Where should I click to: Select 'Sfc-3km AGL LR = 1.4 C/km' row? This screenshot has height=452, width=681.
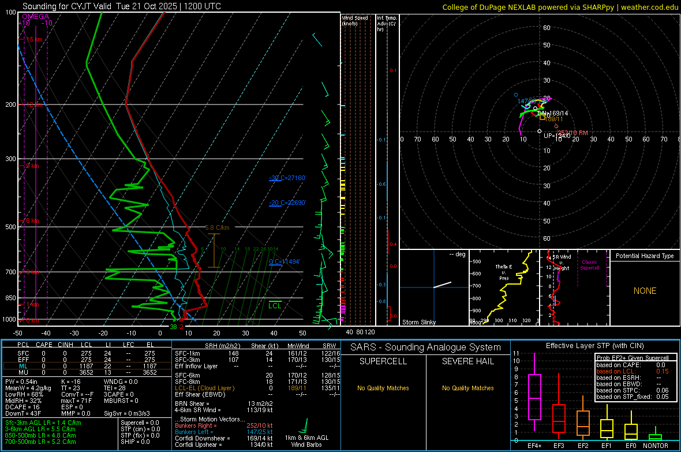click(x=43, y=423)
